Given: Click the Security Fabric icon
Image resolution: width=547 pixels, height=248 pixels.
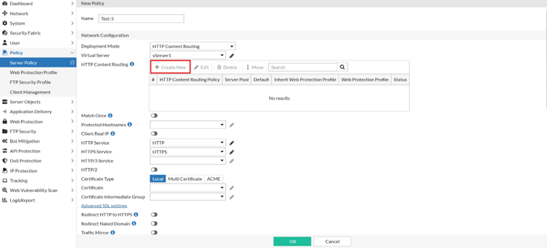Looking at the screenshot, I should click(5, 33).
